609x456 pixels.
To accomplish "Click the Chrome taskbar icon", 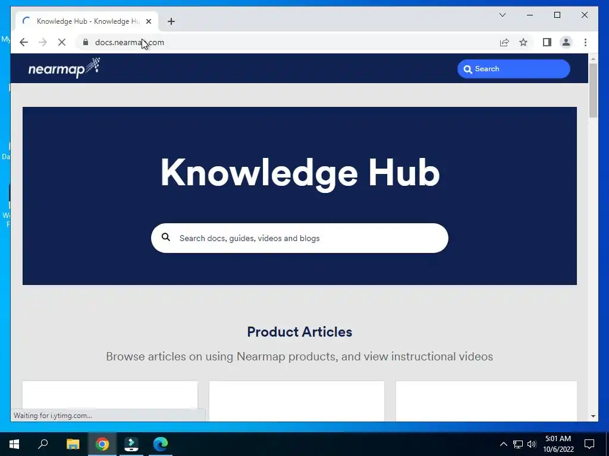I will coord(102,444).
